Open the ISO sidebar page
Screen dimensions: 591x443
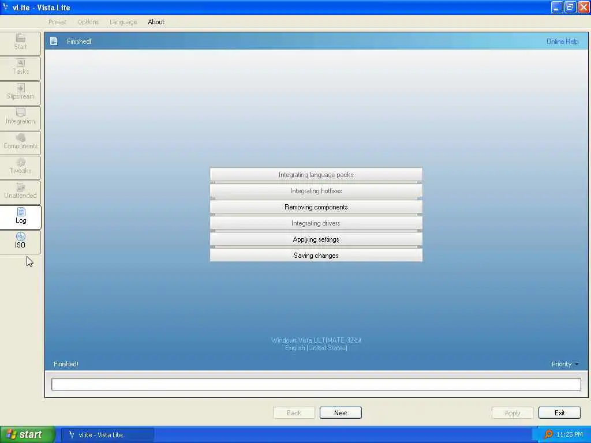click(x=20, y=241)
